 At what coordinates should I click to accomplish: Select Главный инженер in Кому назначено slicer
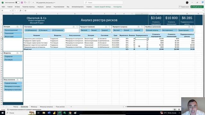click(13, 83)
